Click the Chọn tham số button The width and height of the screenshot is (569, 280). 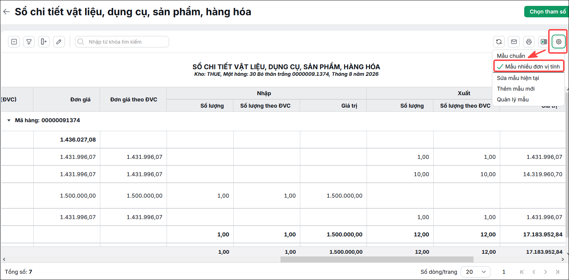click(546, 12)
